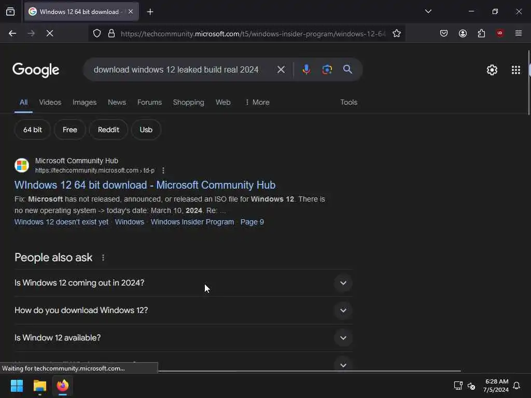Expand the partially hidden fourth question chevron

coord(343,365)
